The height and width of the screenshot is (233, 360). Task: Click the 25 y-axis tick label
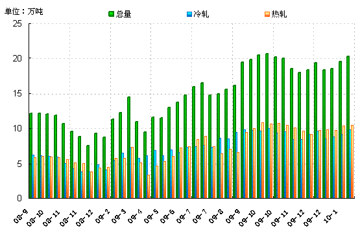[x=17, y=23]
